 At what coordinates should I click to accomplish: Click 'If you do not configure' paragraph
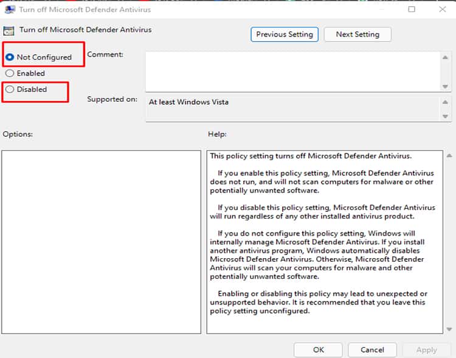click(x=317, y=255)
